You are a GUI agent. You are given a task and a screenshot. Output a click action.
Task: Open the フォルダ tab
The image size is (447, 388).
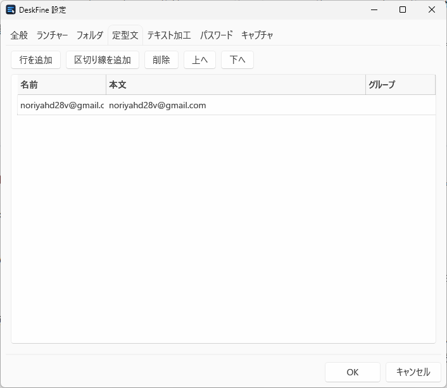[x=90, y=35]
